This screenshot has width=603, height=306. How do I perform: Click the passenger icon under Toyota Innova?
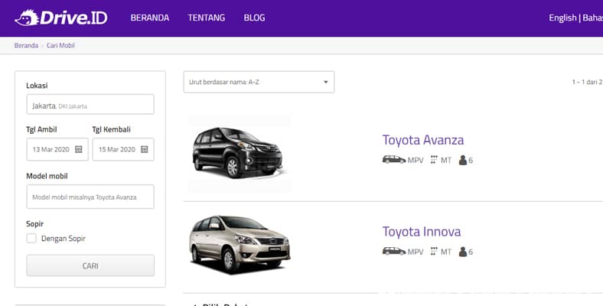pos(463,252)
